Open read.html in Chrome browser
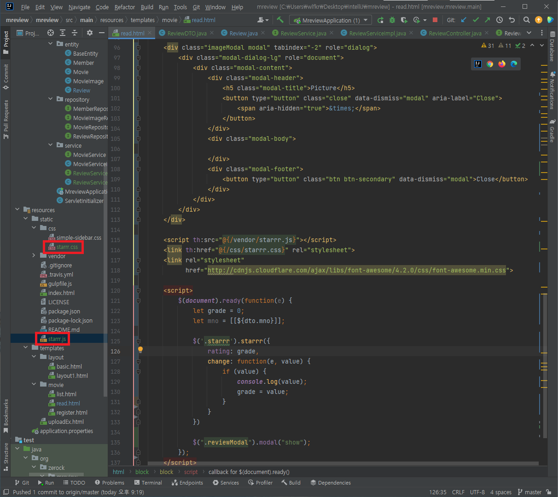558x497 pixels. [x=490, y=64]
